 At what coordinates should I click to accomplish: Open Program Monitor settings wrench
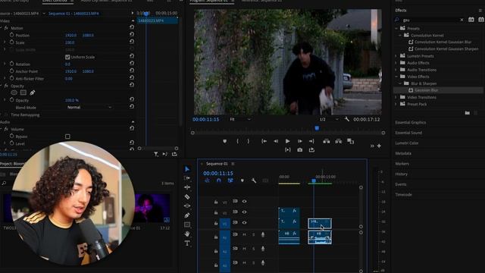pyautogui.click(x=347, y=119)
